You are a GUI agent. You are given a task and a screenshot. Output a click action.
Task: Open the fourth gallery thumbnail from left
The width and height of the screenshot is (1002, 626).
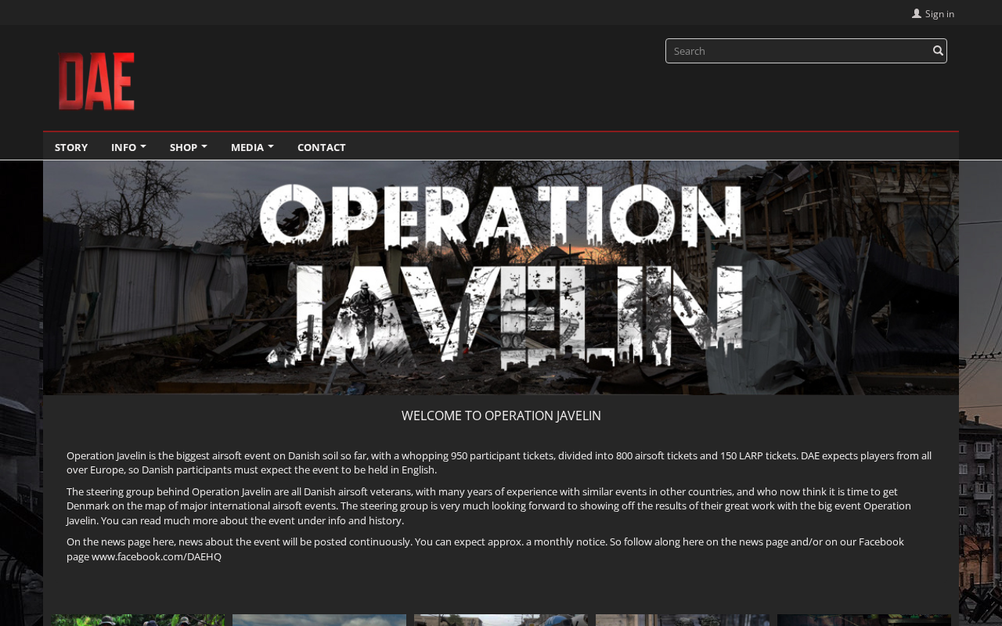(x=683, y=620)
